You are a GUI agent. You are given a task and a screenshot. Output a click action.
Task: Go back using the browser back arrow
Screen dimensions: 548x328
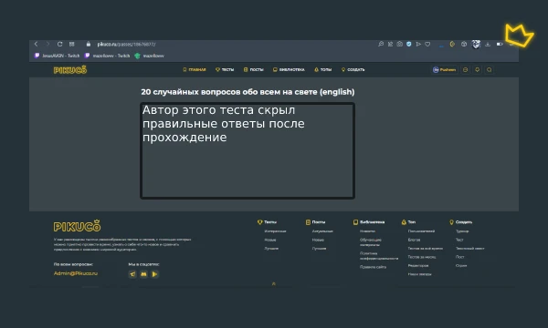pyautogui.click(x=36, y=44)
